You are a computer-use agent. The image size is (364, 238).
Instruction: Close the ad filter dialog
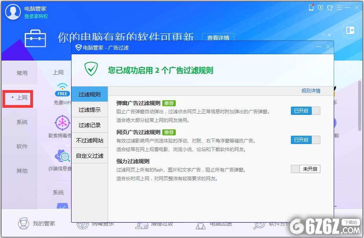[x=328, y=47]
